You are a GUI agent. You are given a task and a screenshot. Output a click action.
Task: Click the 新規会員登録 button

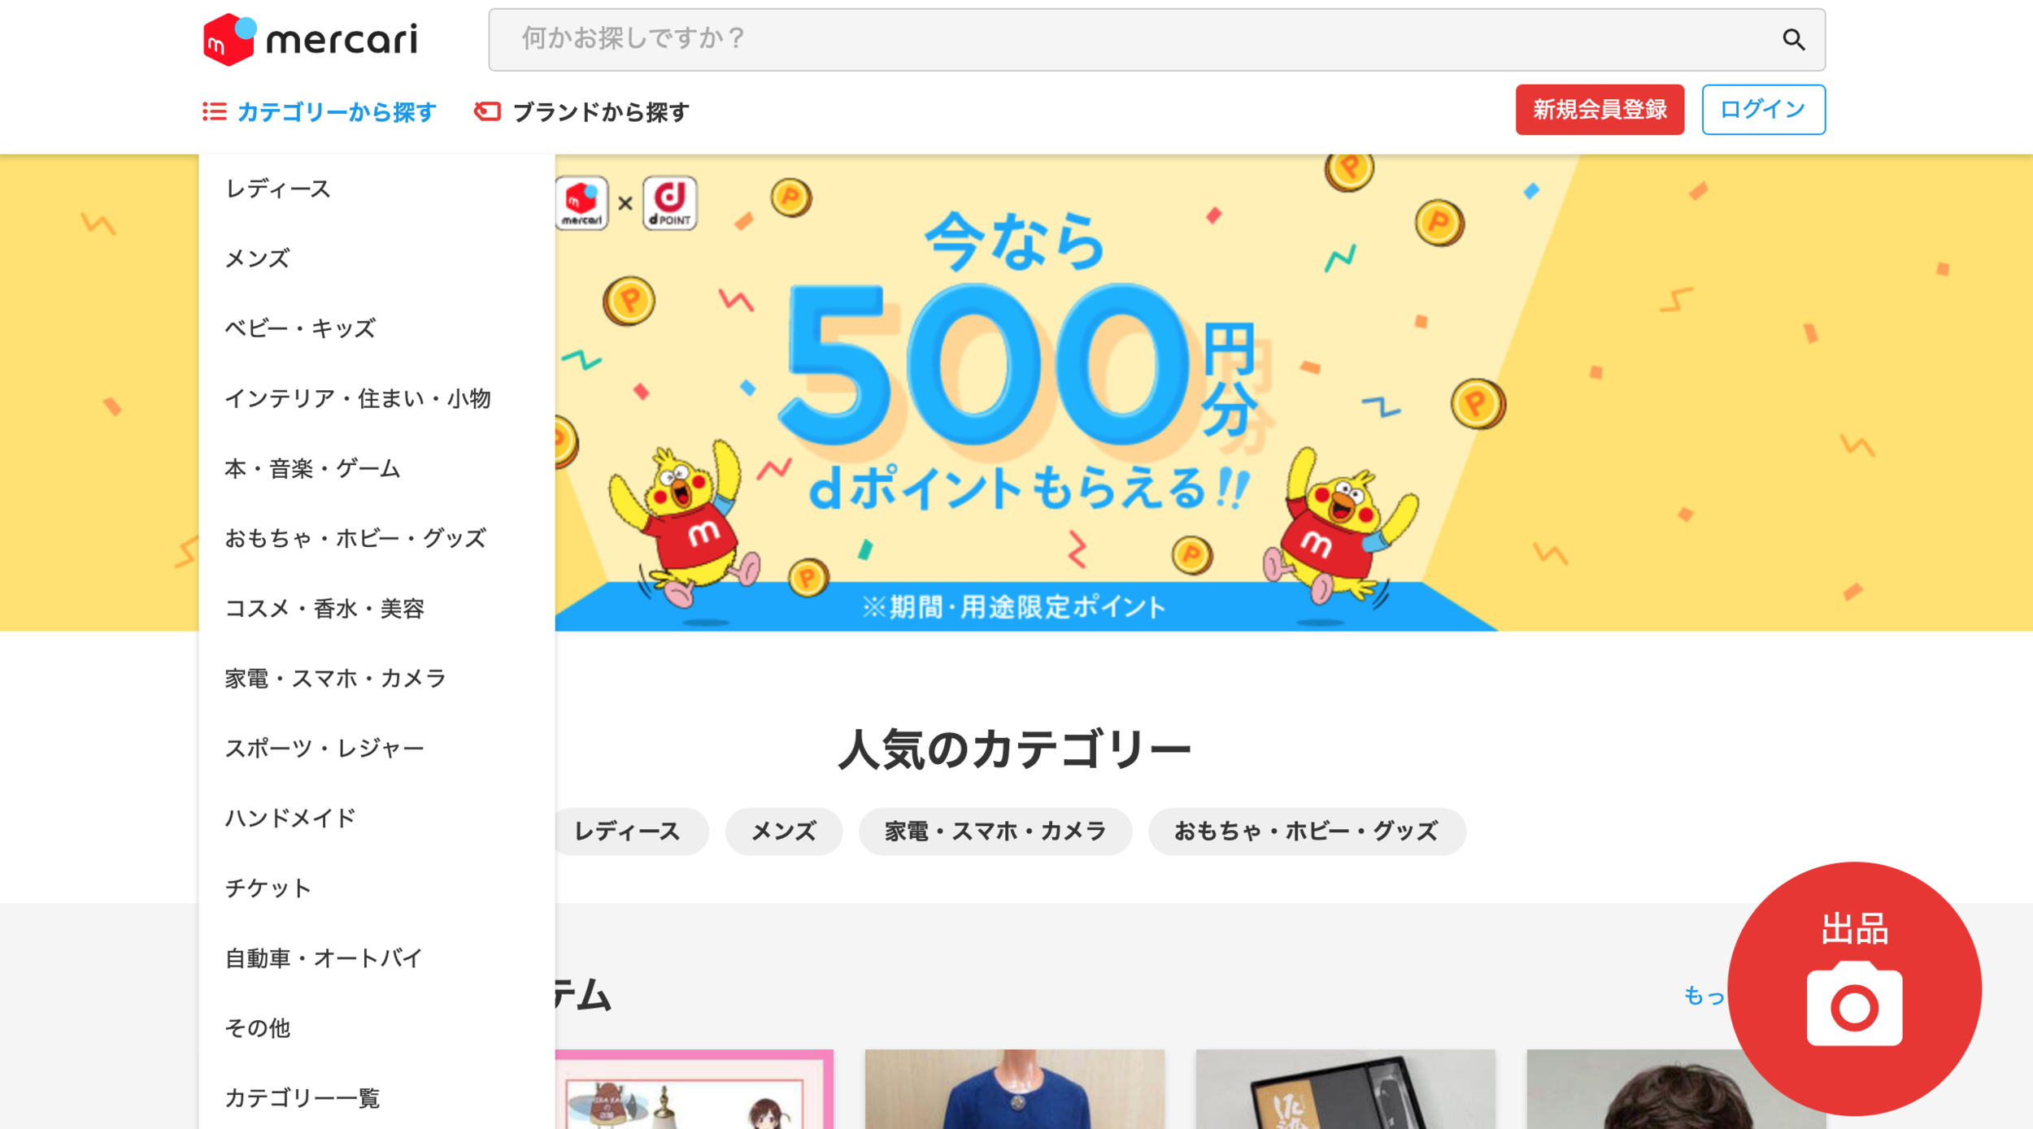coord(1599,109)
